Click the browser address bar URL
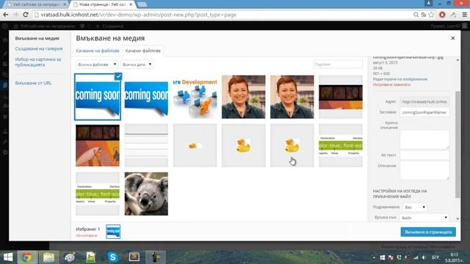 [x=139, y=15]
